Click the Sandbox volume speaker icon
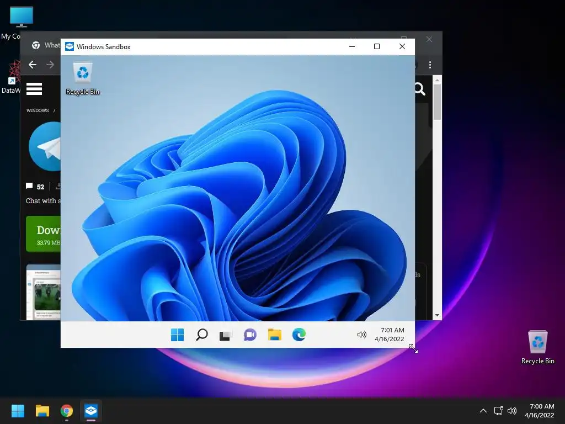 [x=362, y=335]
